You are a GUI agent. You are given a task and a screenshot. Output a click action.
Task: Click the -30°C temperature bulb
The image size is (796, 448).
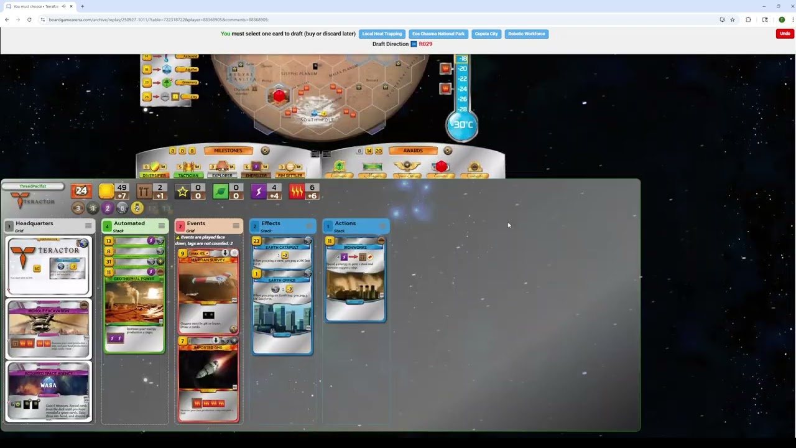pyautogui.click(x=462, y=125)
